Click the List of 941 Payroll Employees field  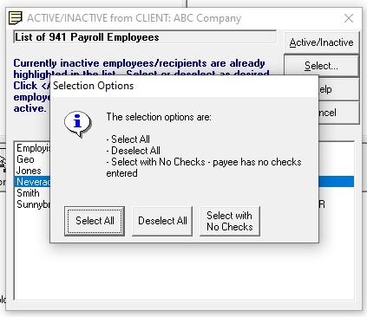coord(145,37)
